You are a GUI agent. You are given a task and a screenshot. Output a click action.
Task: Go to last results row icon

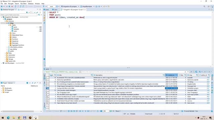88,111
